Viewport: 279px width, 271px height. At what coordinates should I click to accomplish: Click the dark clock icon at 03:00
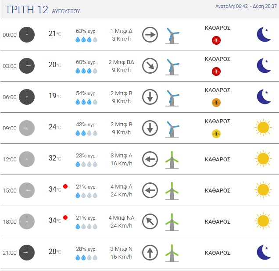[x=27, y=66]
